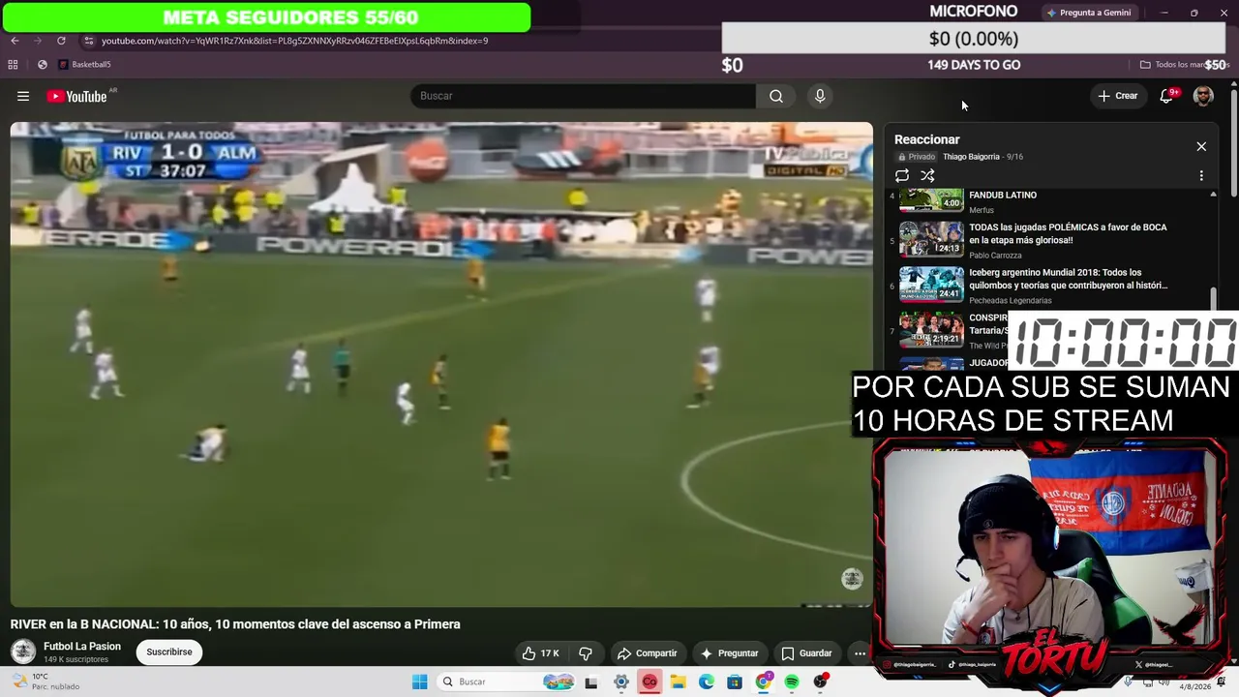1239x697 pixels.
Task: Open more video actions ellipsis
Action: click(x=860, y=653)
